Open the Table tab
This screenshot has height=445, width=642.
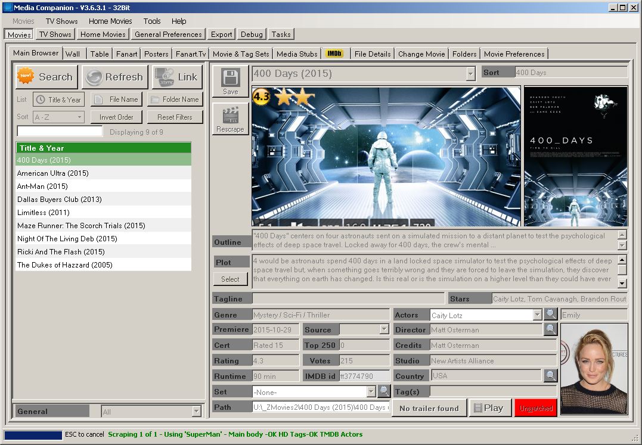100,54
